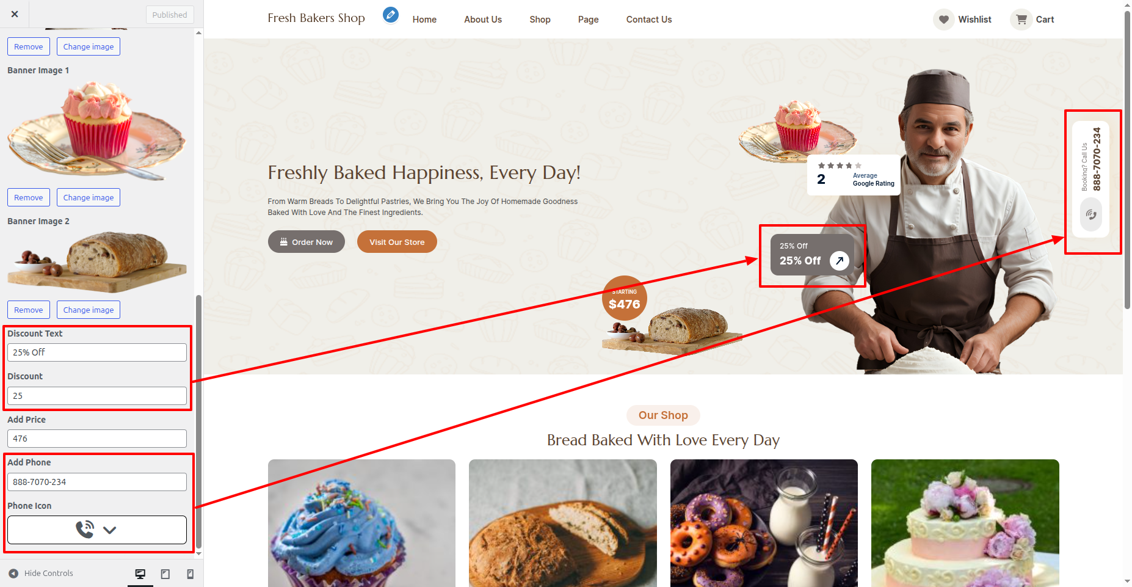This screenshot has height=587, width=1132.
Task: Open the Shop menu item
Action: (540, 20)
